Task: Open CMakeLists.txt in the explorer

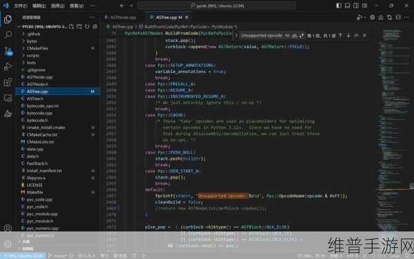Action: tap(58, 142)
